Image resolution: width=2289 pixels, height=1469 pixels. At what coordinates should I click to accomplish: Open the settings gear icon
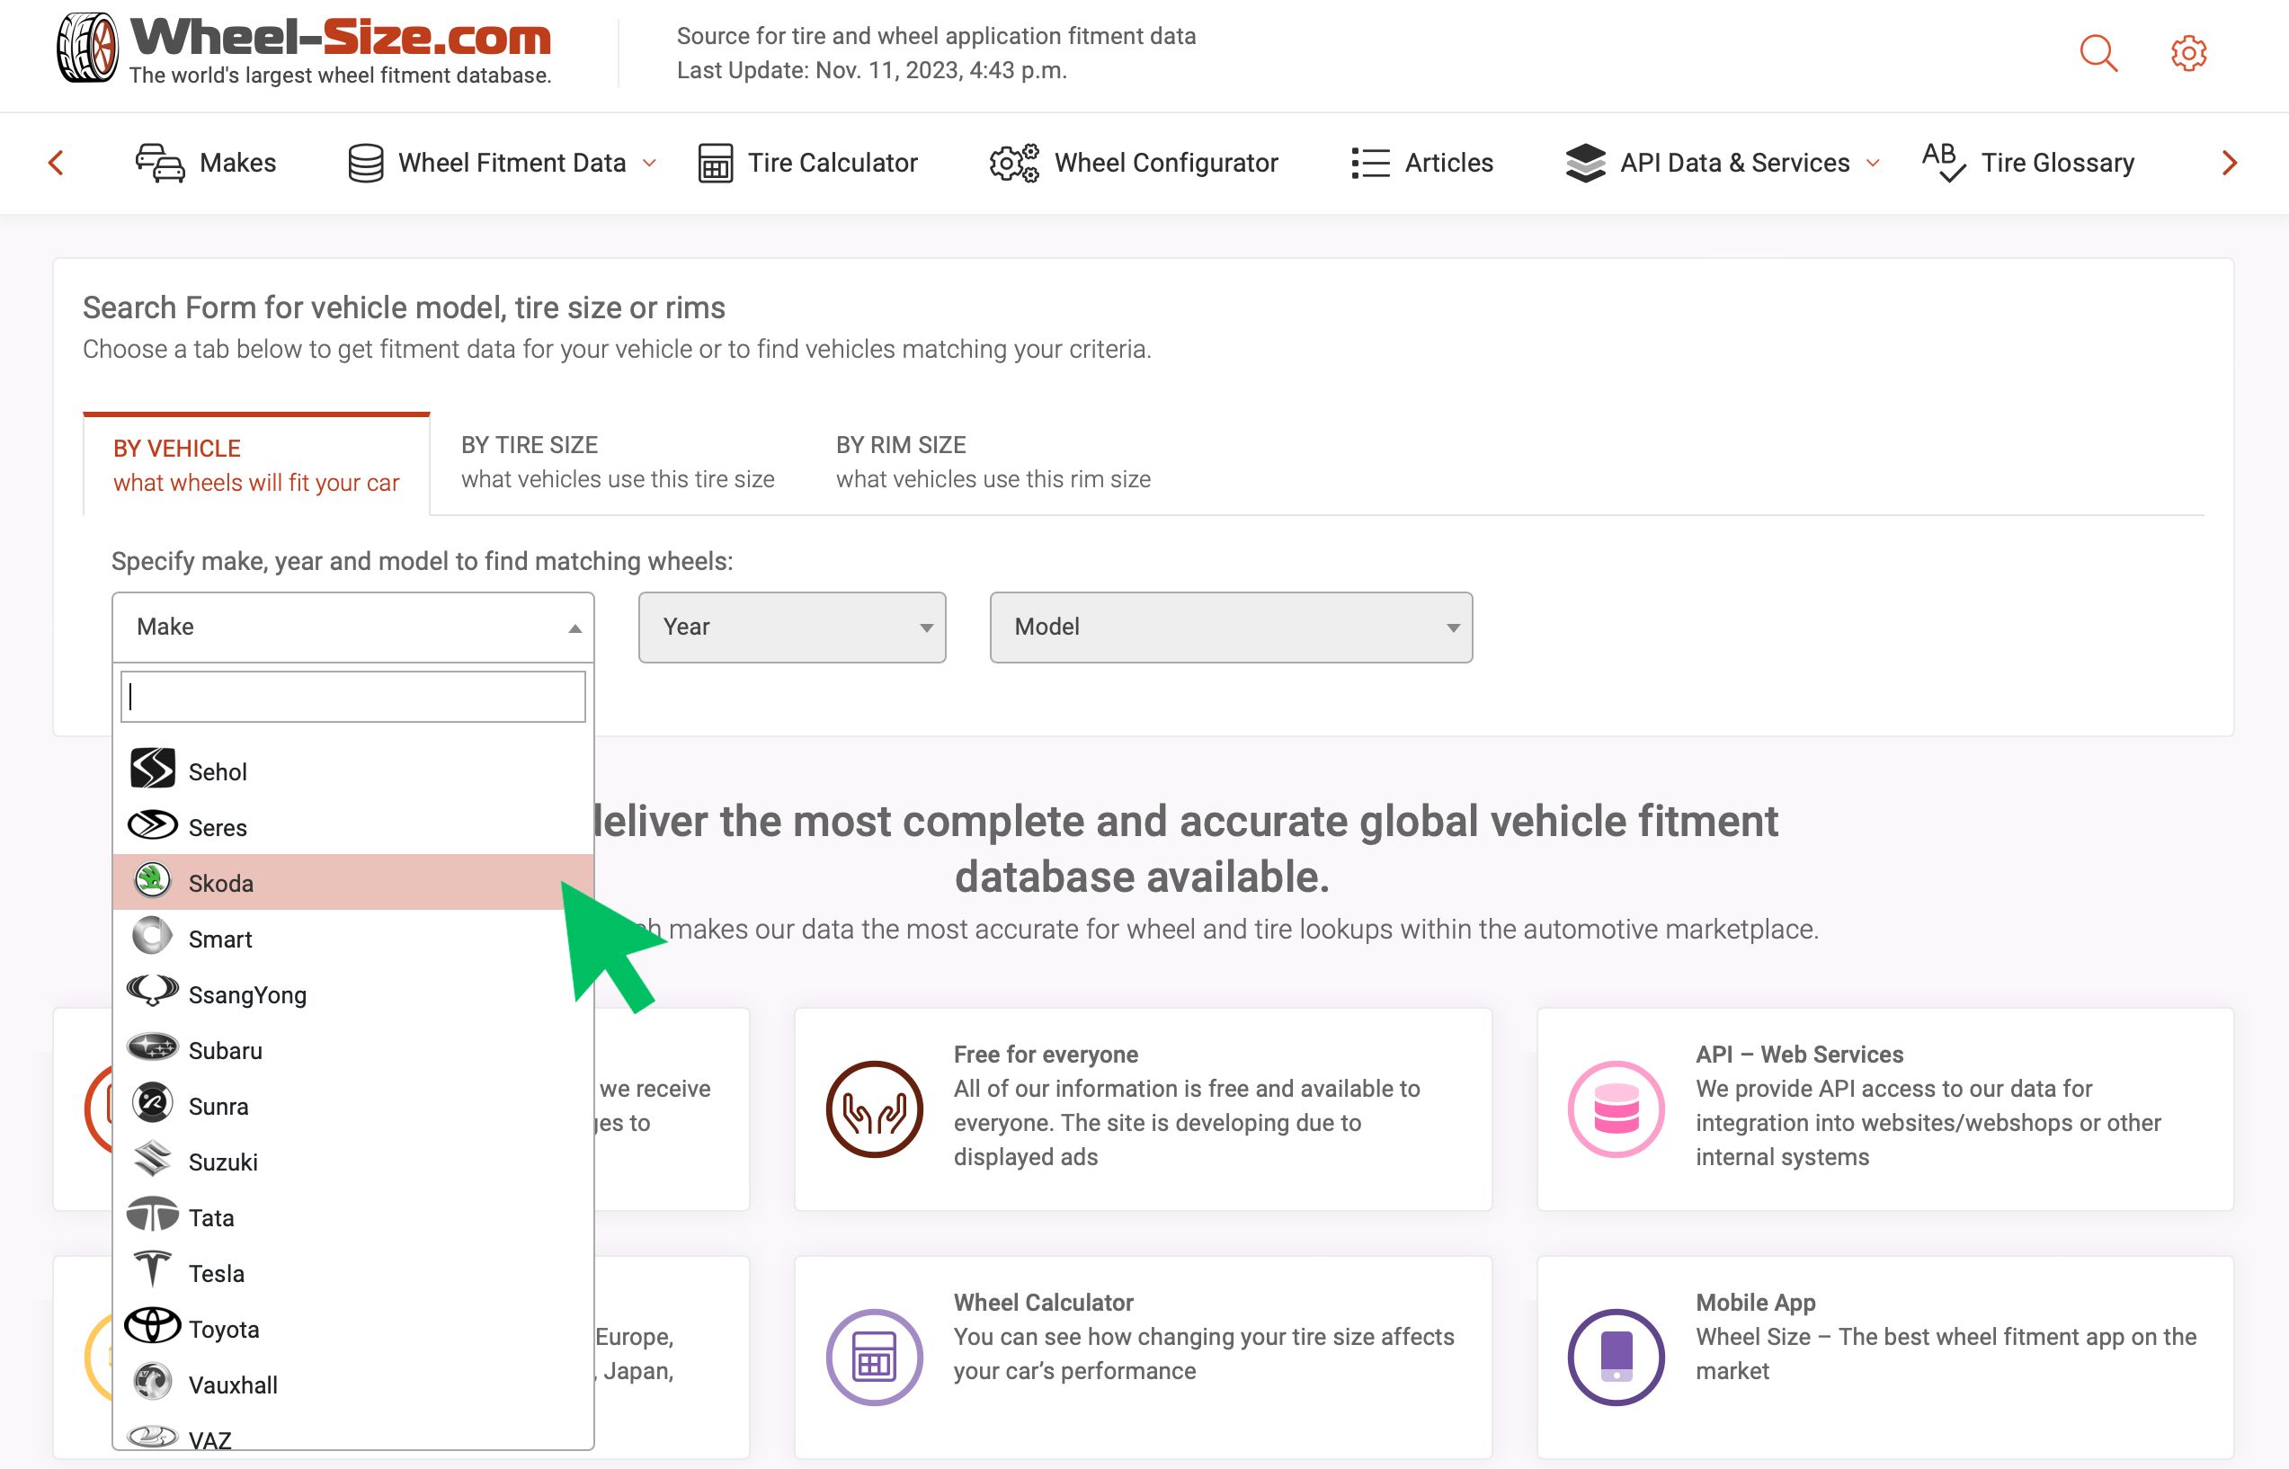click(x=2189, y=53)
